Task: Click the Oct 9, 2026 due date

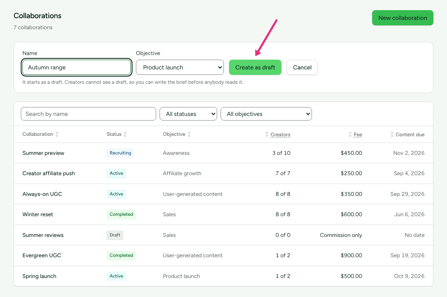Action: [409, 276]
